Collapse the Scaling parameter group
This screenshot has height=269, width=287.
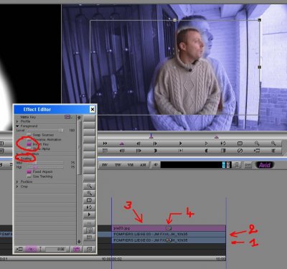17,159
